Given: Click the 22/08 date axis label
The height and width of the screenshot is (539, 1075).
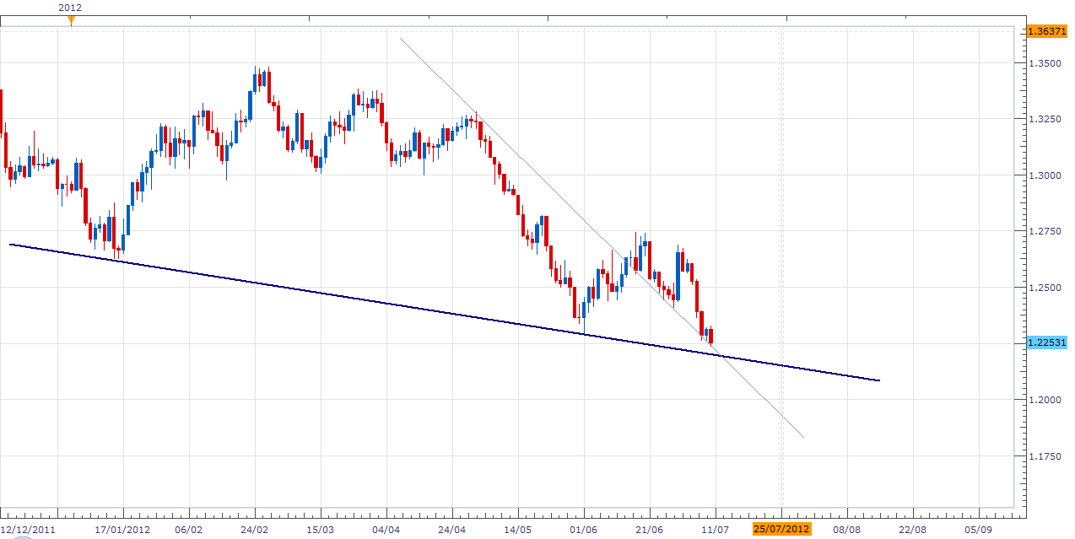Looking at the screenshot, I should 913,529.
